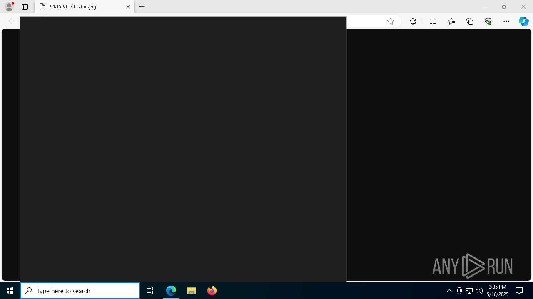Open the Edge profile icon
The image size is (533, 299).
coord(9,7)
